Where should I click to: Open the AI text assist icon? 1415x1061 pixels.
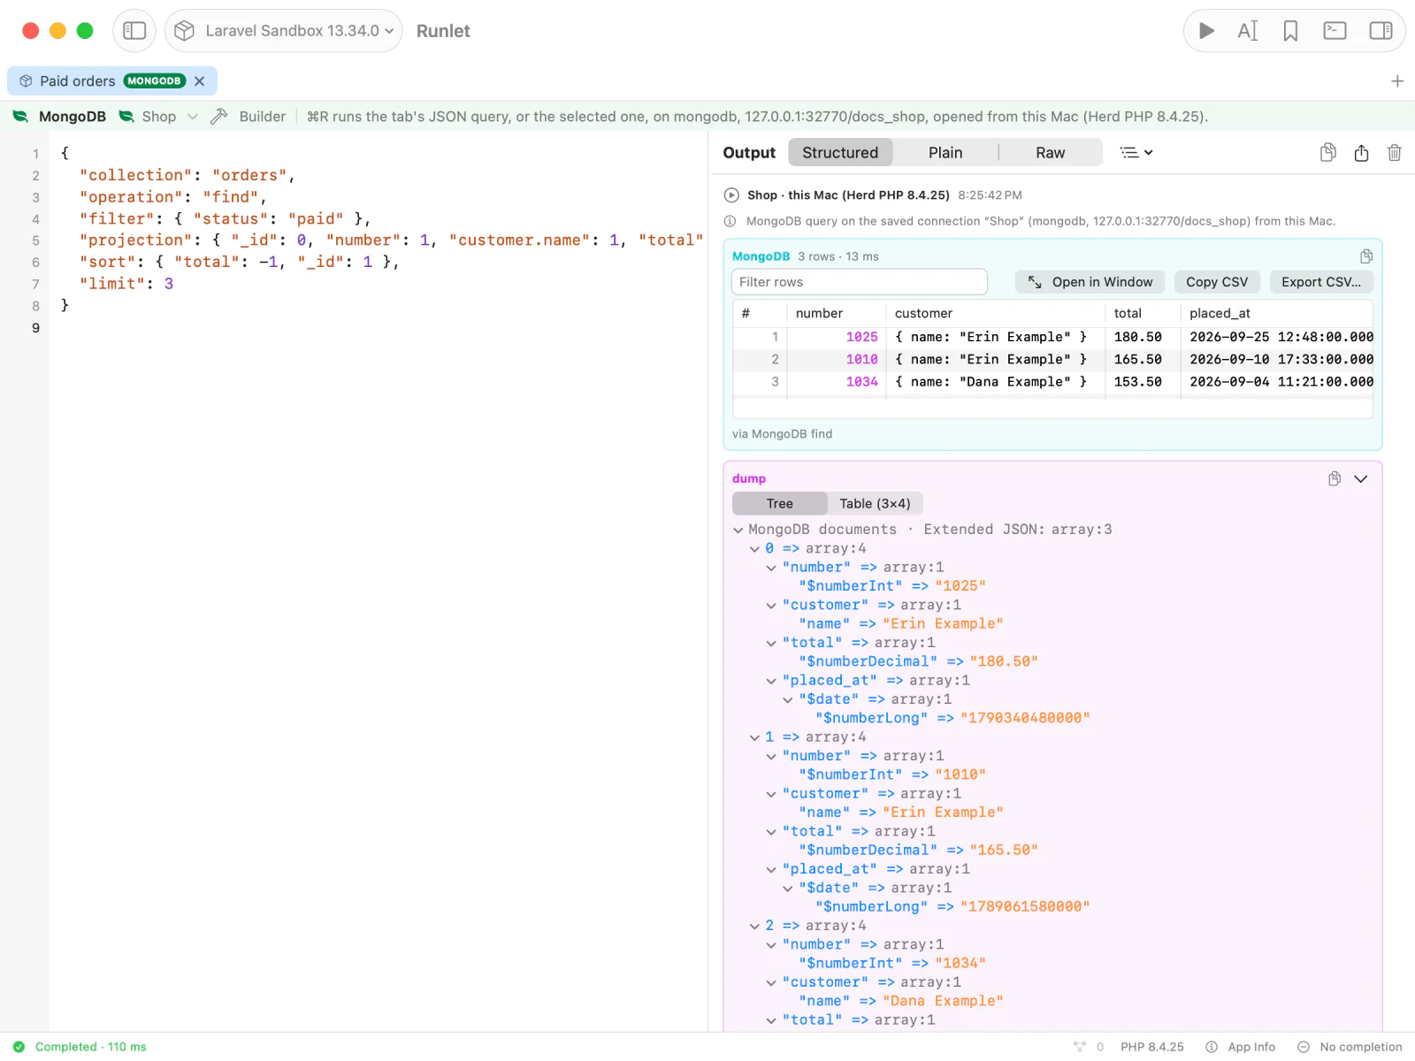[1248, 31]
